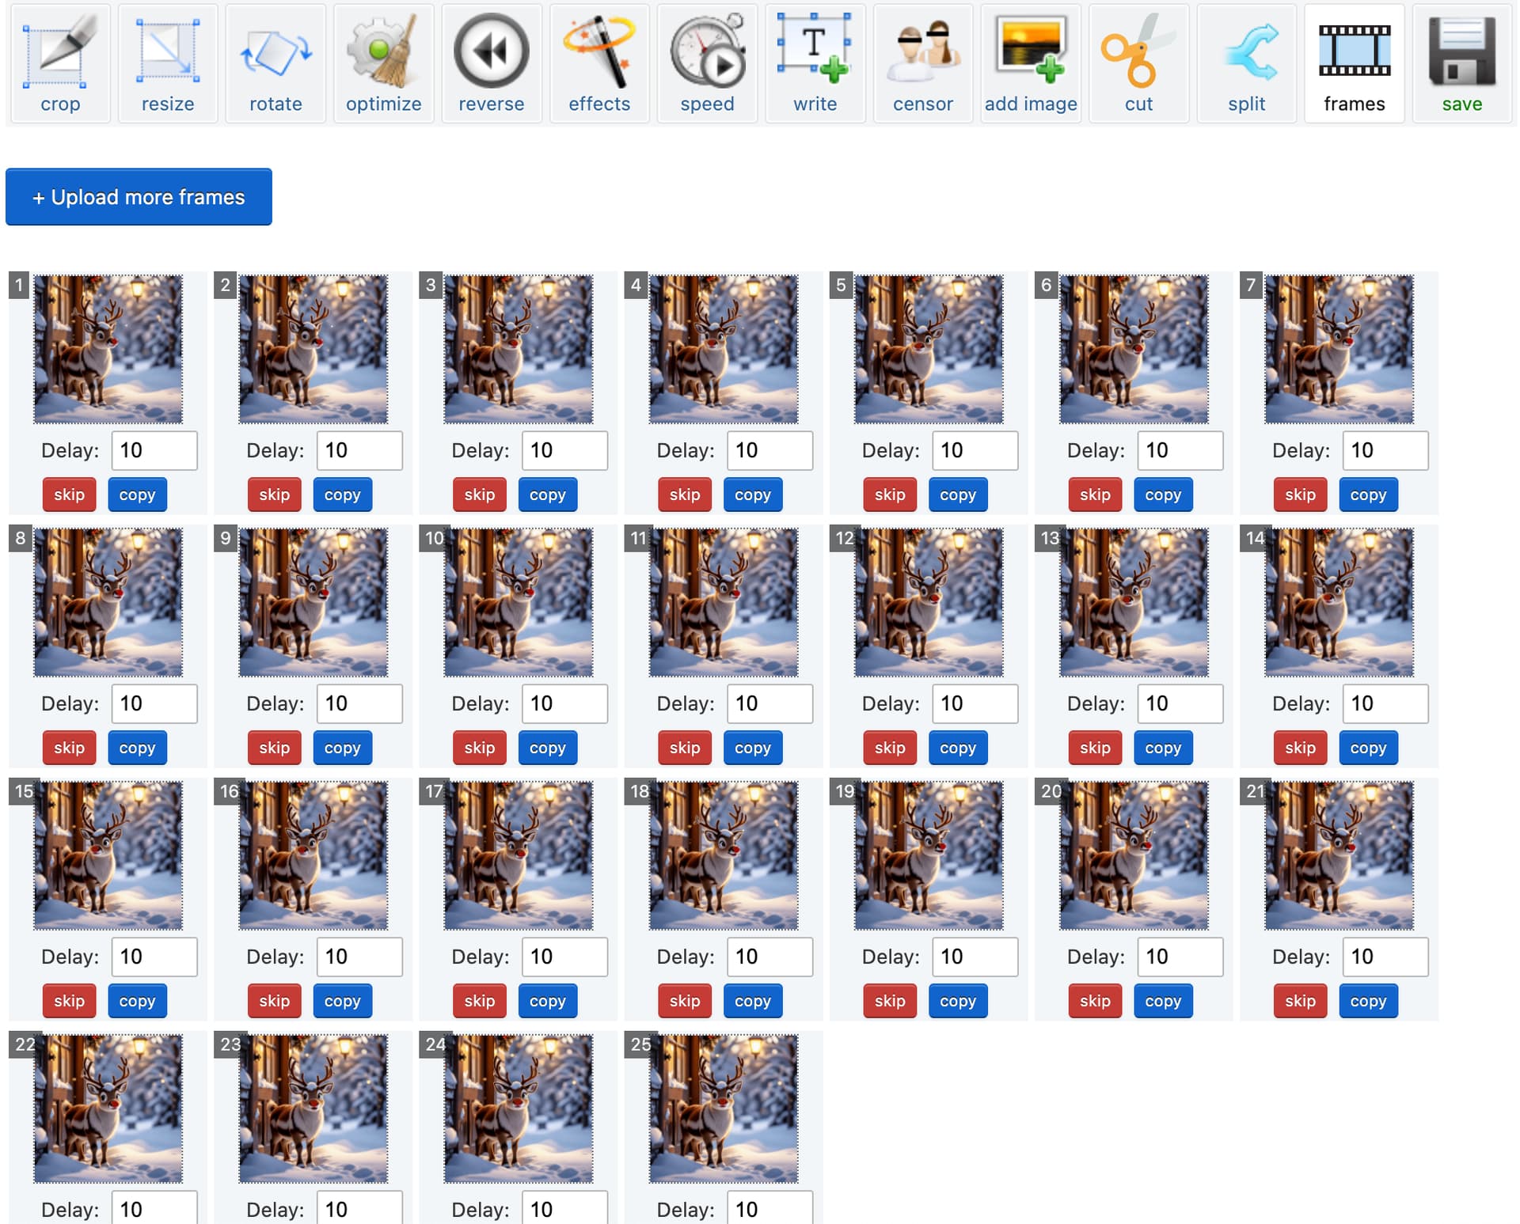Open the resize tool
Image resolution: width=1520 pixels, height=1224 pixels.
tap(168, 63)
